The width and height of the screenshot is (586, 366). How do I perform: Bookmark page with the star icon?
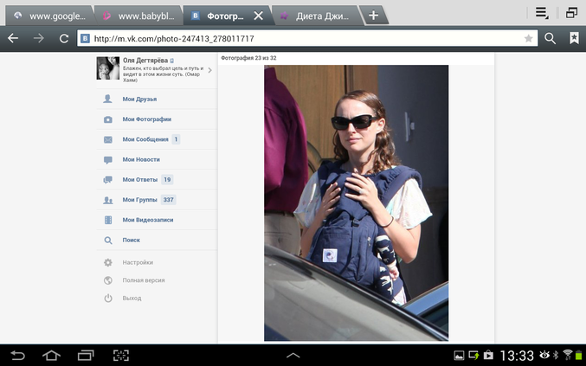click(528, 38)
